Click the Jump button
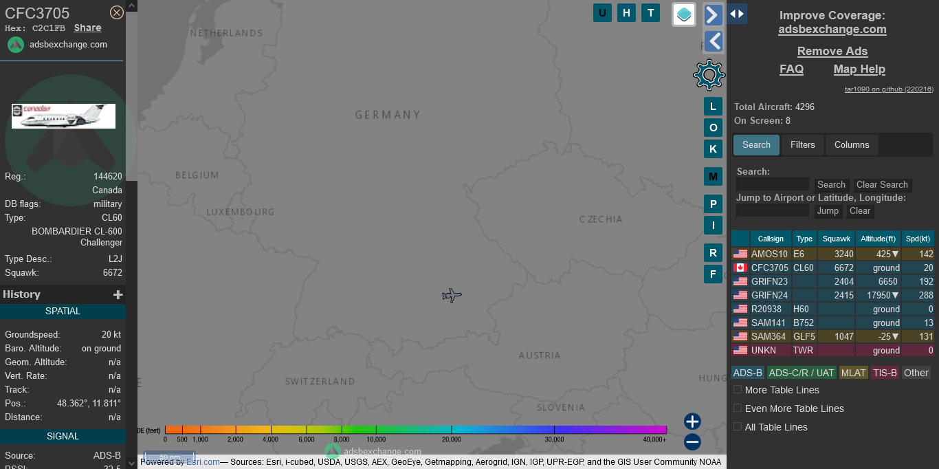The height and width of the screenshot is (469, 939). pos(828,211)
